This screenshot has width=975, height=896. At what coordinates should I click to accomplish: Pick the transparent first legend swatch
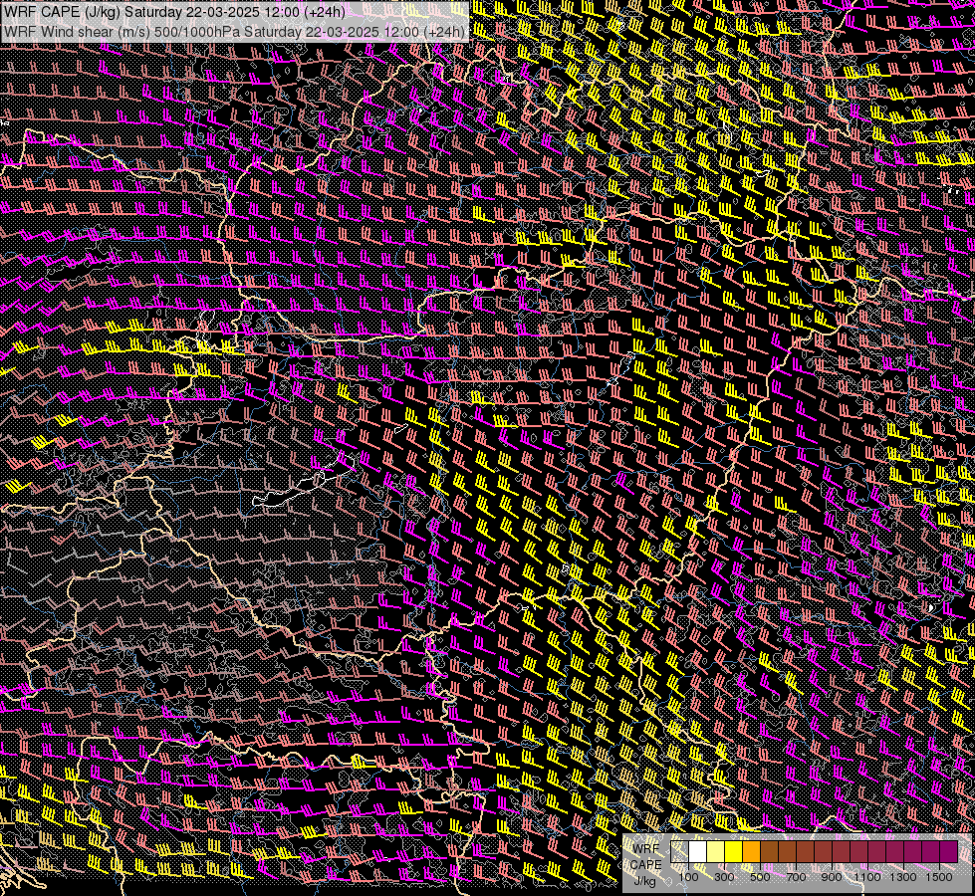click(679, 852)
